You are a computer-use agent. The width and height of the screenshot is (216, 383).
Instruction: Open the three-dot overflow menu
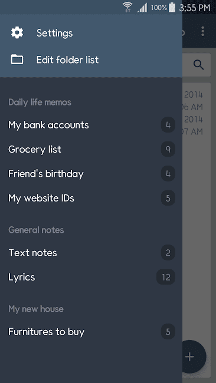(x=202, y=31)
